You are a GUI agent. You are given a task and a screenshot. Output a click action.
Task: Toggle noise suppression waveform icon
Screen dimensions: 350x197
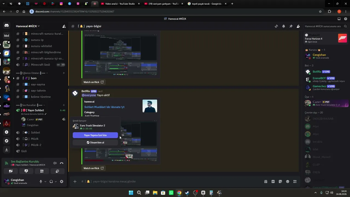click(55, 163)
